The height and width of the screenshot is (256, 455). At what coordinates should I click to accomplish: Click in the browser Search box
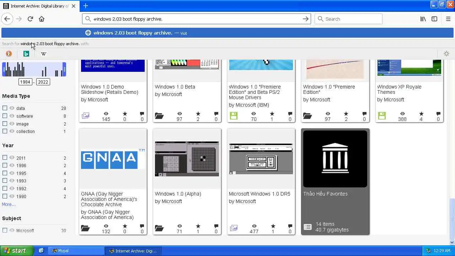(x=348, y=19)
